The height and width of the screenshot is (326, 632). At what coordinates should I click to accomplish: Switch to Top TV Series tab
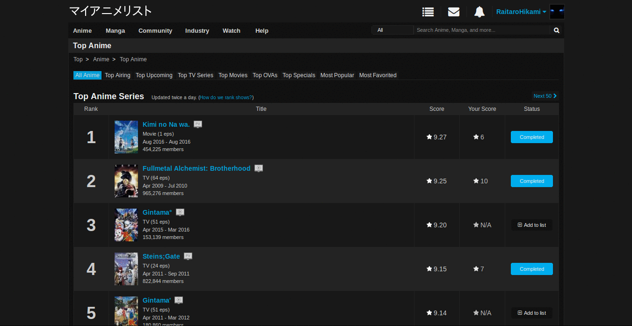196,75
